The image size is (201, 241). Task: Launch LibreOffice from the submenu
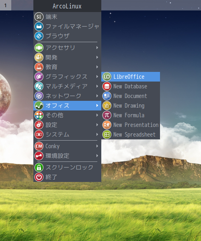(x=131, y=77)
